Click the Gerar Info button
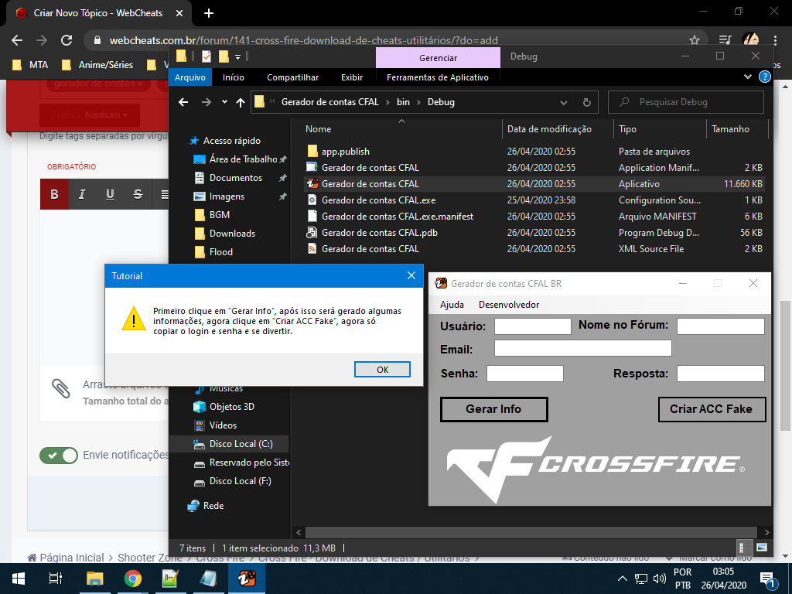The height and width of the screenshot is (594, 792). click(494, 409)
